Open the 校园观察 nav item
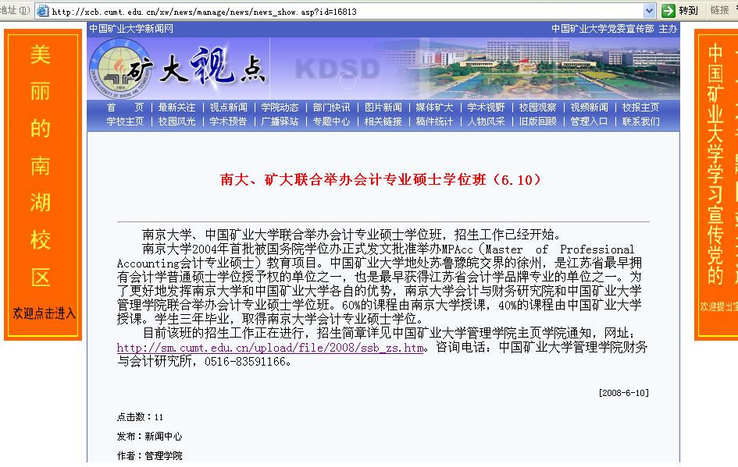 [x=537, y=108]
